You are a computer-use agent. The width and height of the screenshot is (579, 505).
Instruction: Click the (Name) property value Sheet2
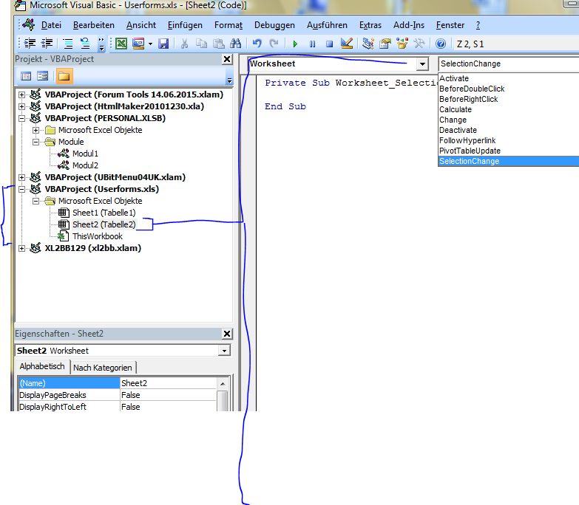pos(168,383)
